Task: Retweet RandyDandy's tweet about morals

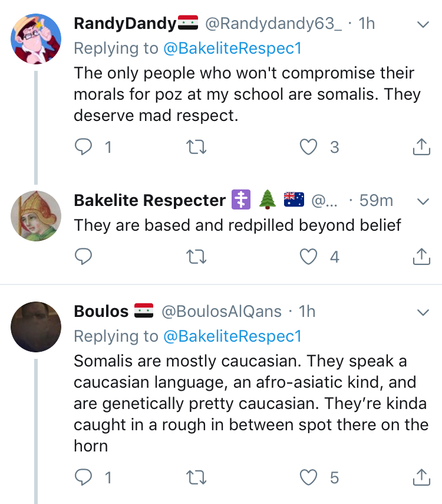Action: pyautogui.click(x=196, y=147)
